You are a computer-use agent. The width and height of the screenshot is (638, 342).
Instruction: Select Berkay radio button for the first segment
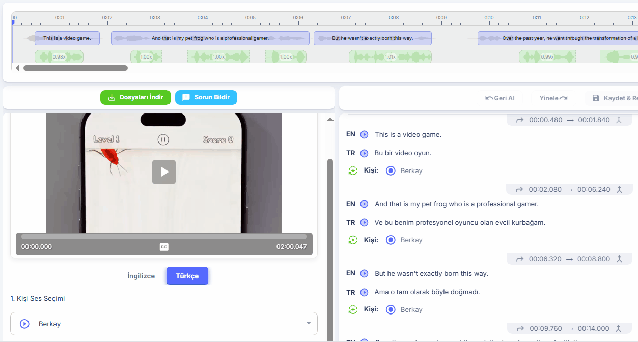[x=390, y=170]
